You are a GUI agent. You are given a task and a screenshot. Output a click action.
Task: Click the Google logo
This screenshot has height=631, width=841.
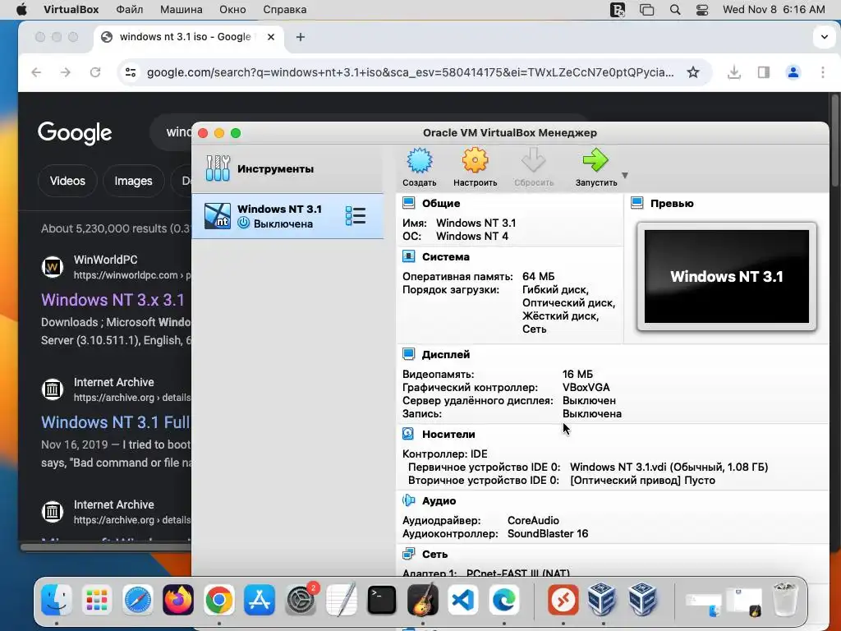click(75, 132)
